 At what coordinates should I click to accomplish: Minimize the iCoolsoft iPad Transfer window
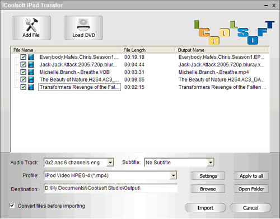(x=266, y=6)
